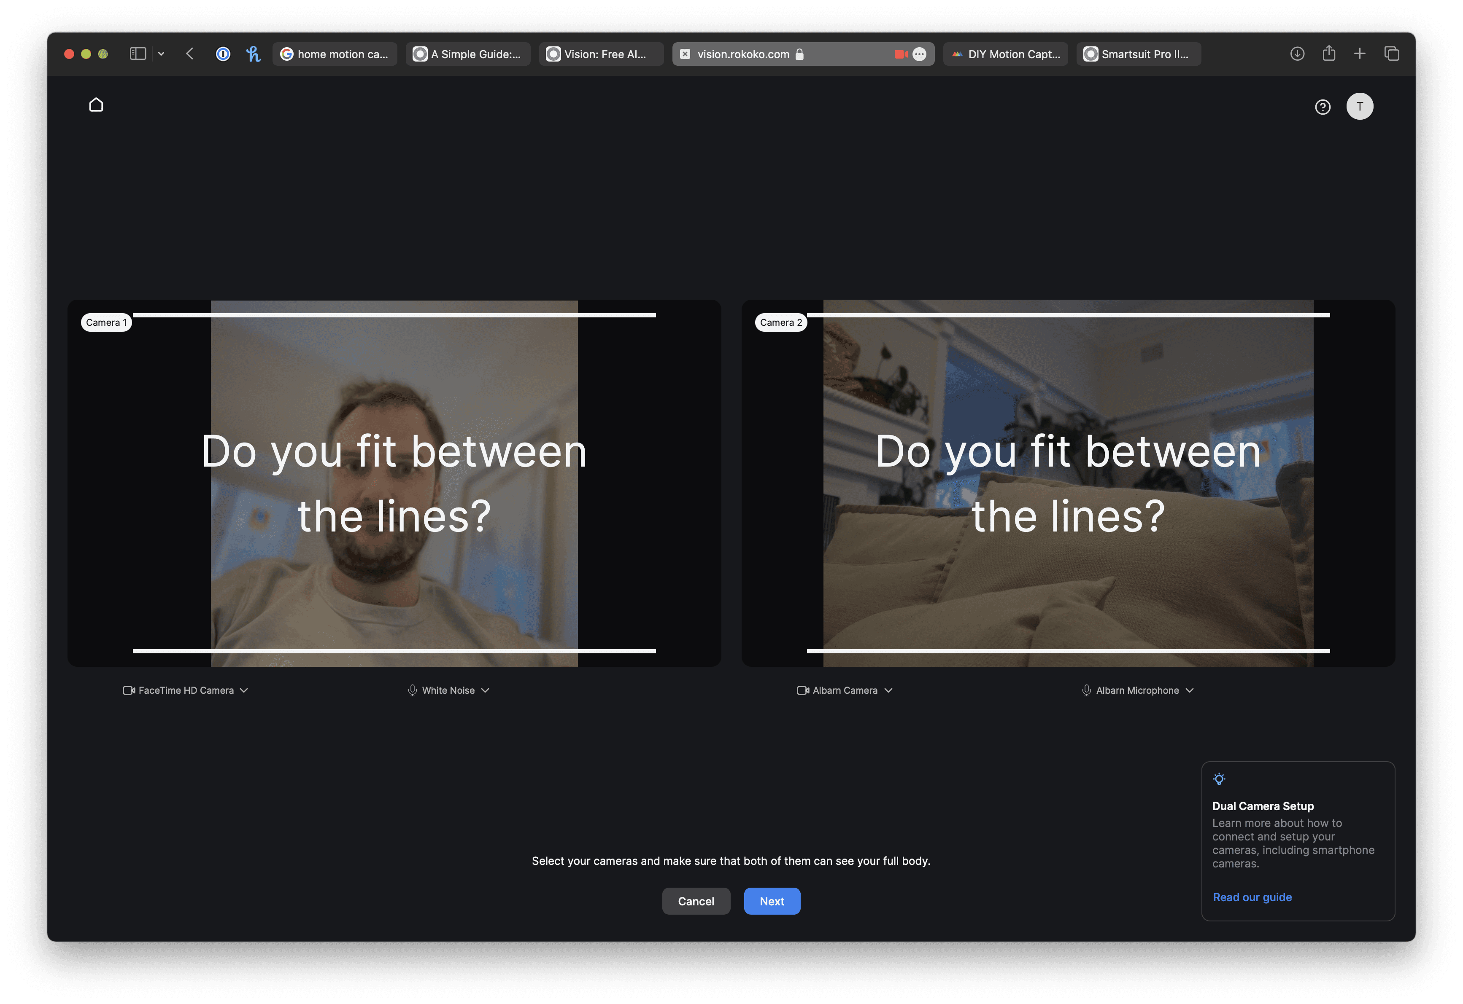Switch to the DIY Motion Capt... tab
This screenshot has width=1463, height=1004.
1005,54
